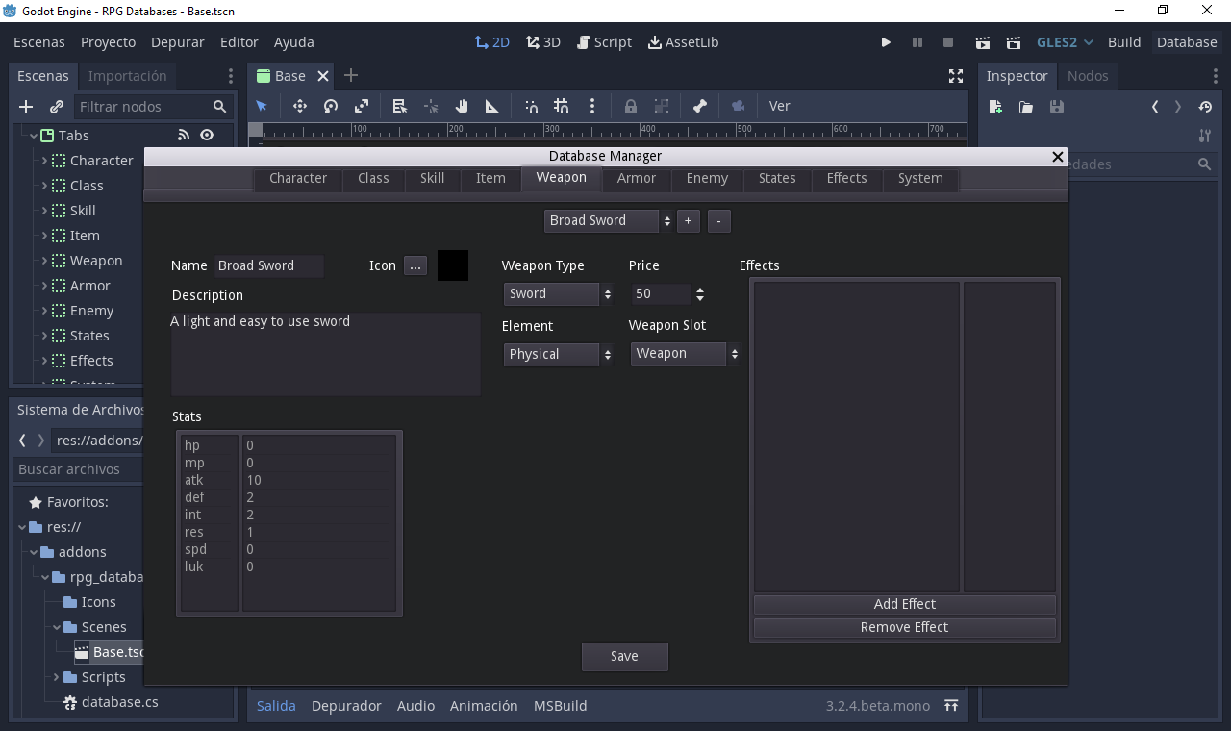Viewport: 1231px width, 731px height.
Task: Open the Depurar menu
Action: (178, 42)
